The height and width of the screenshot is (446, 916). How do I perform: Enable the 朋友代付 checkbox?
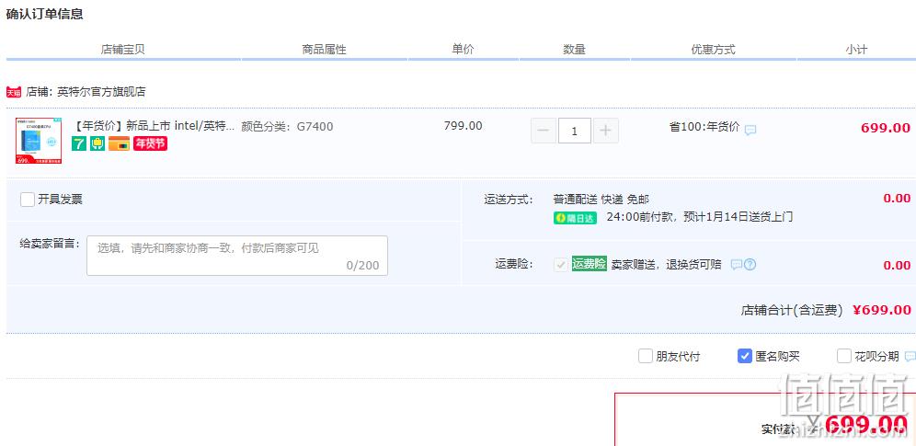(645, 356)
